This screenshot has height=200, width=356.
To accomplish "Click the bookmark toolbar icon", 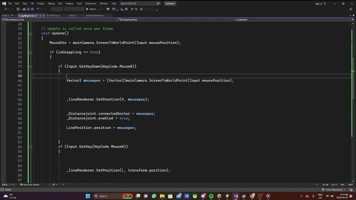I will pos(141,9).
